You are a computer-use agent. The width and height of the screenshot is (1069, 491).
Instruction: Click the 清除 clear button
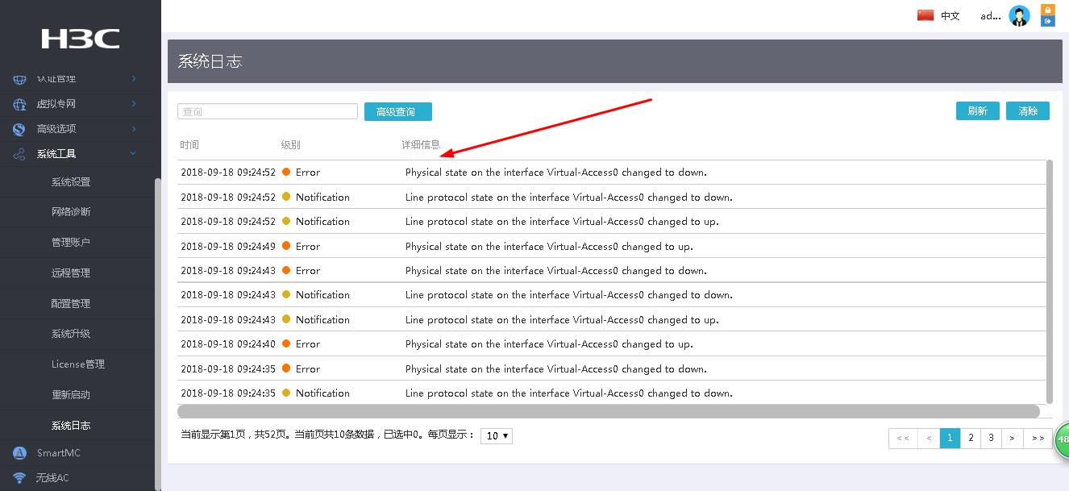tap(1028, 111)
